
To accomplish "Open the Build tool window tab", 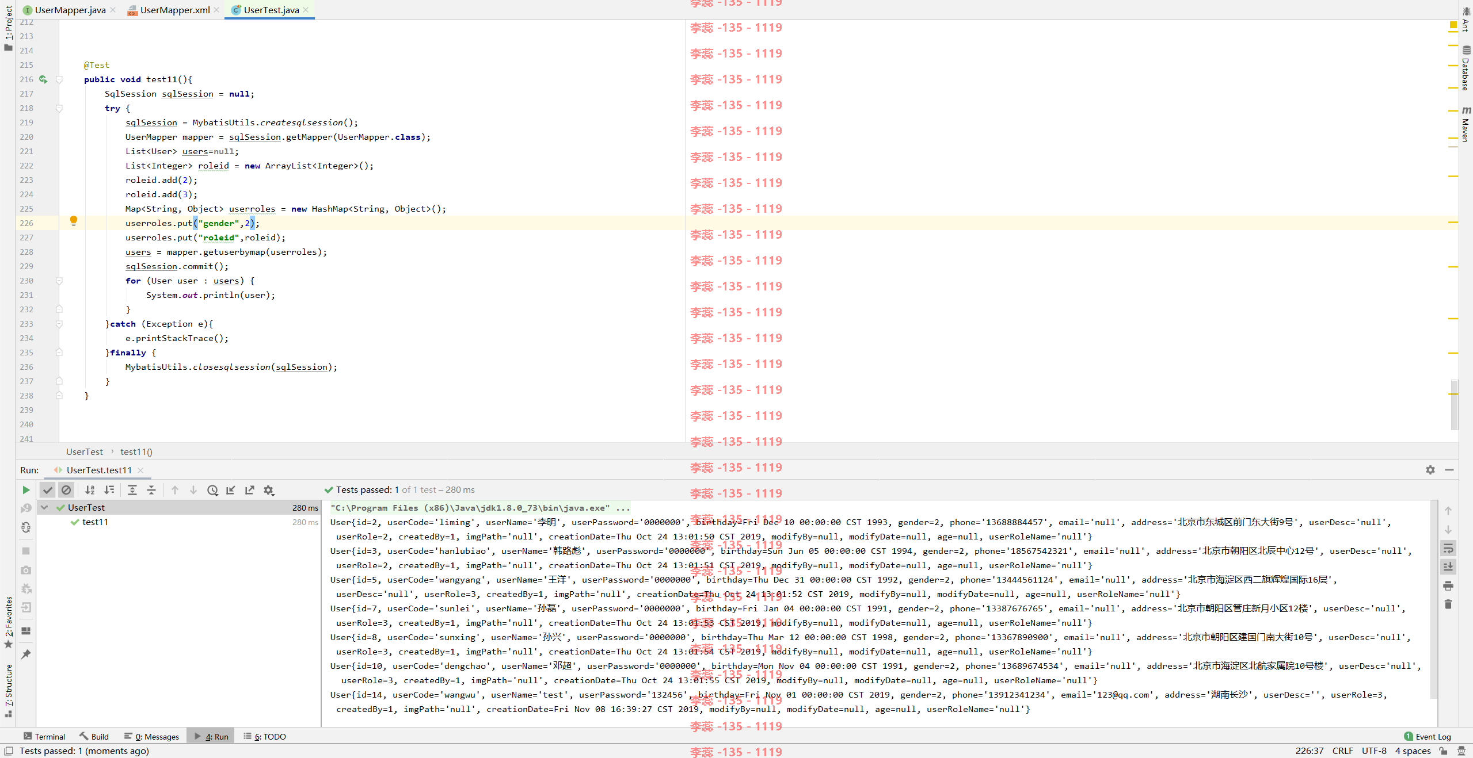I will click(x=94, y=736).
